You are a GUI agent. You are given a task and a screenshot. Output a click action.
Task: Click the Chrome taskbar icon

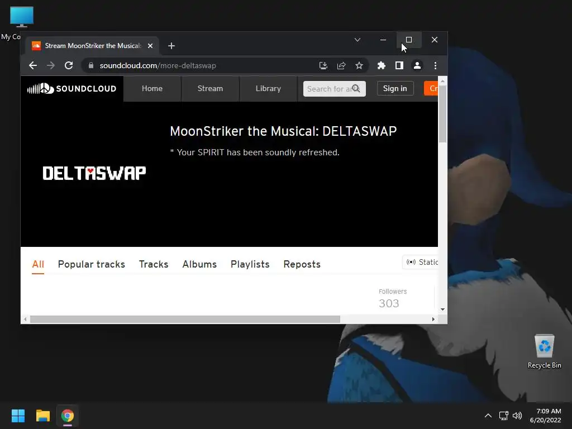(68, 416)
